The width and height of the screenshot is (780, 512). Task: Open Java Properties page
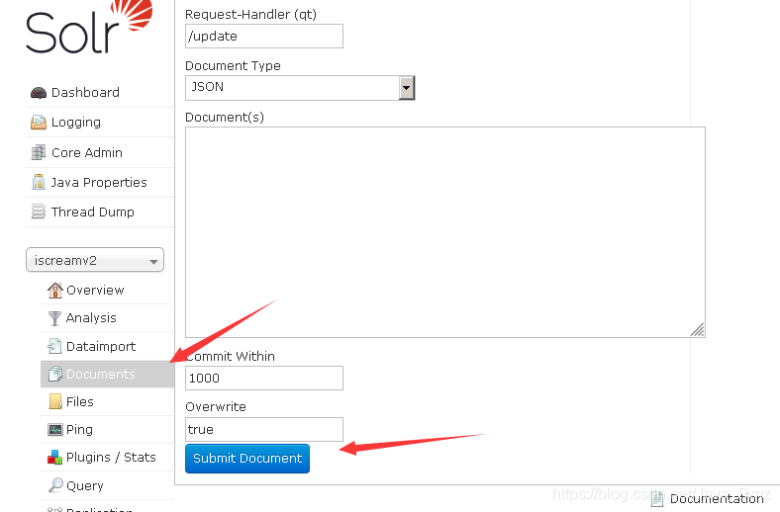[x=99, y=182]
